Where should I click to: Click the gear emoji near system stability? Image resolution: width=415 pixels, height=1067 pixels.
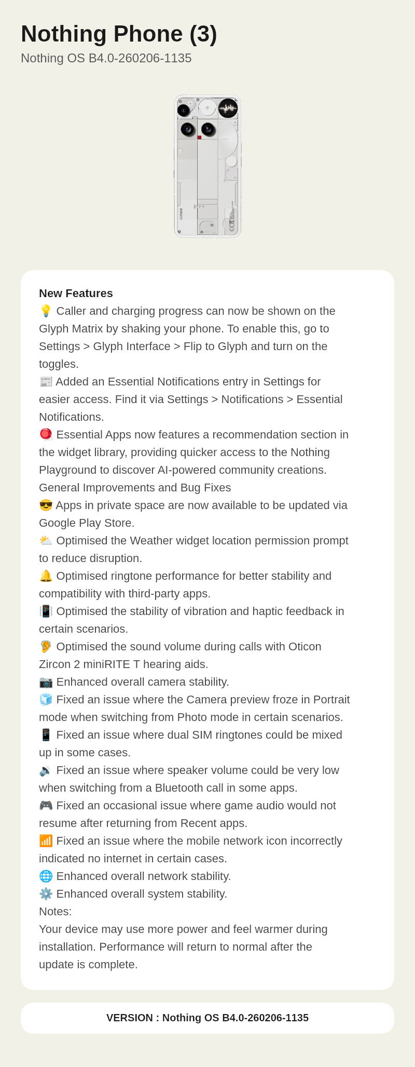click(46, 893)
